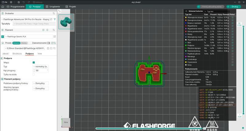Open Flashforge Generic PLA filament dropdown

click(29, 36)
